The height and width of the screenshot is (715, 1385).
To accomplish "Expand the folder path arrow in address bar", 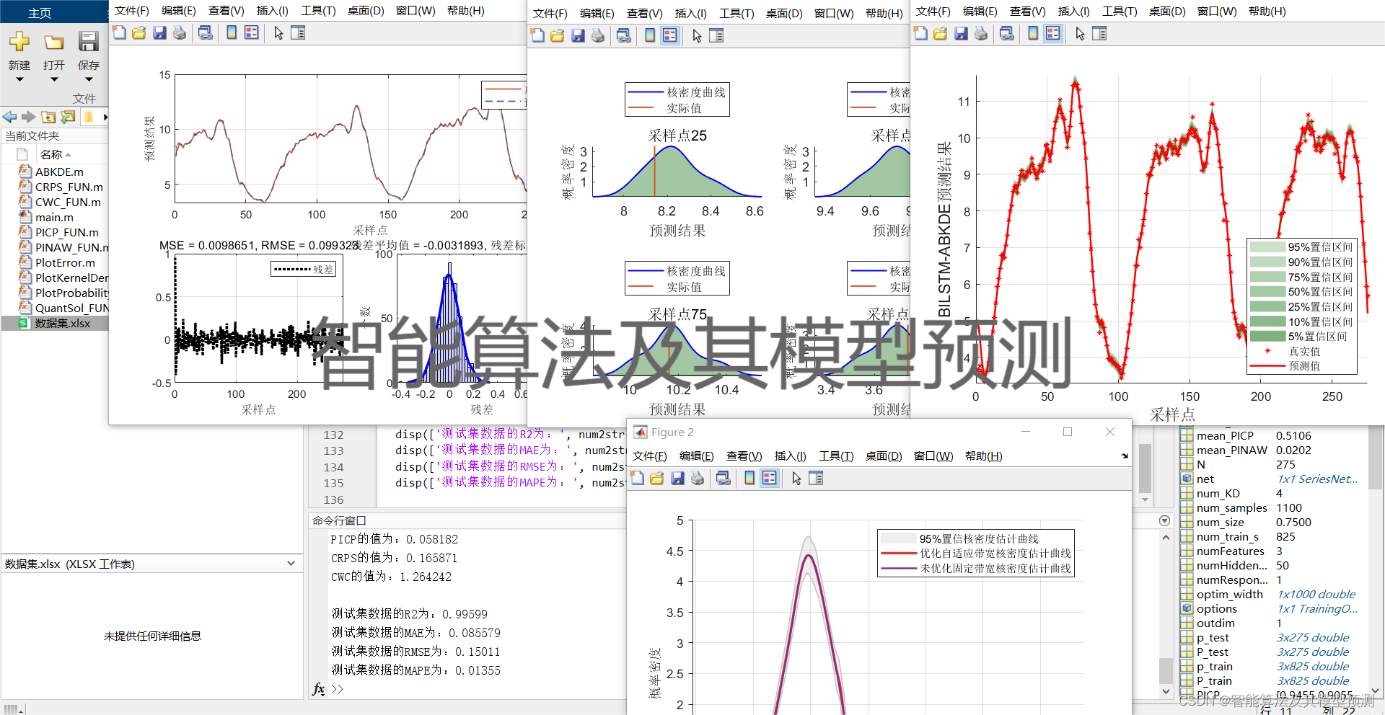I will (x=105, y=117).
